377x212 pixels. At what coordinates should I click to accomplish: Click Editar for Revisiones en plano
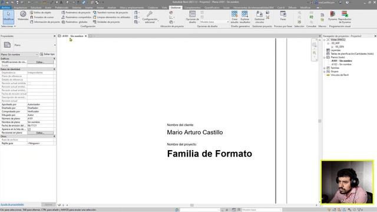tap(40, 133)
